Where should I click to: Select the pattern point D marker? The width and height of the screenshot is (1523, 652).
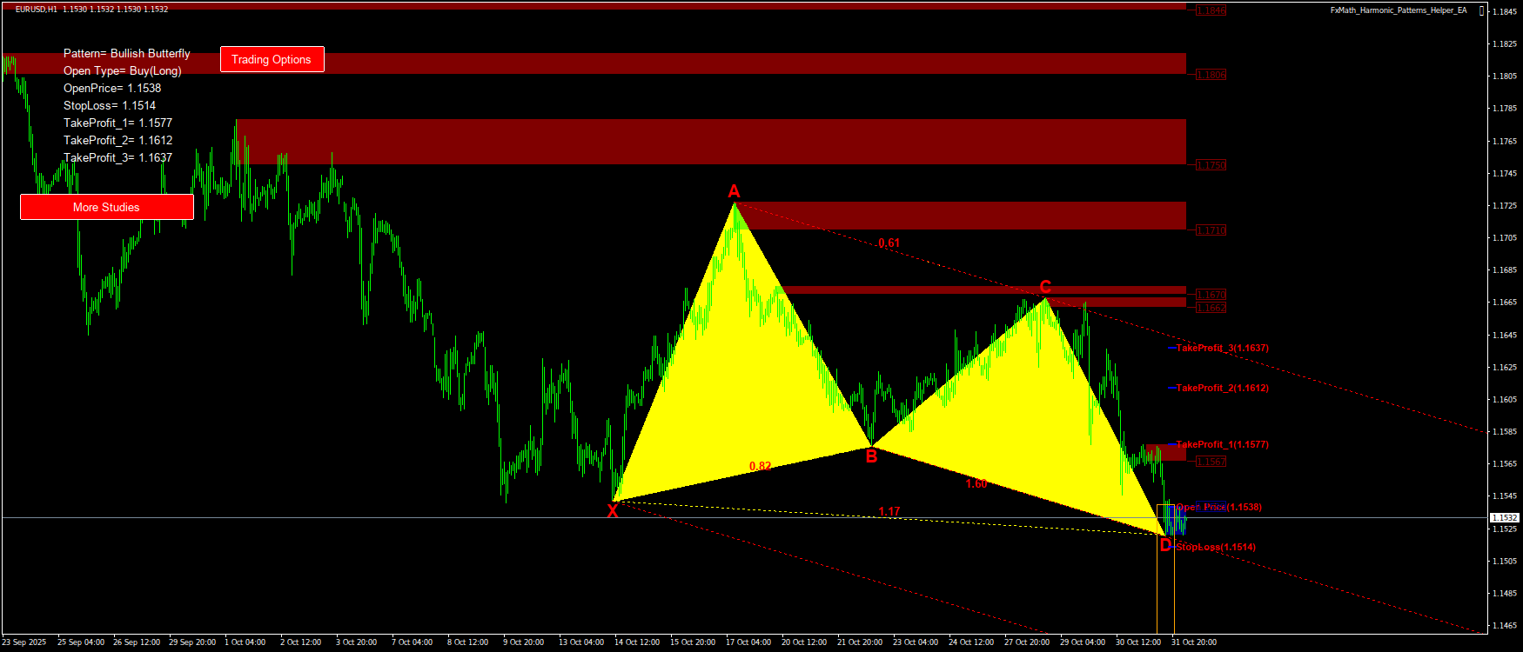coord(1165,545)
